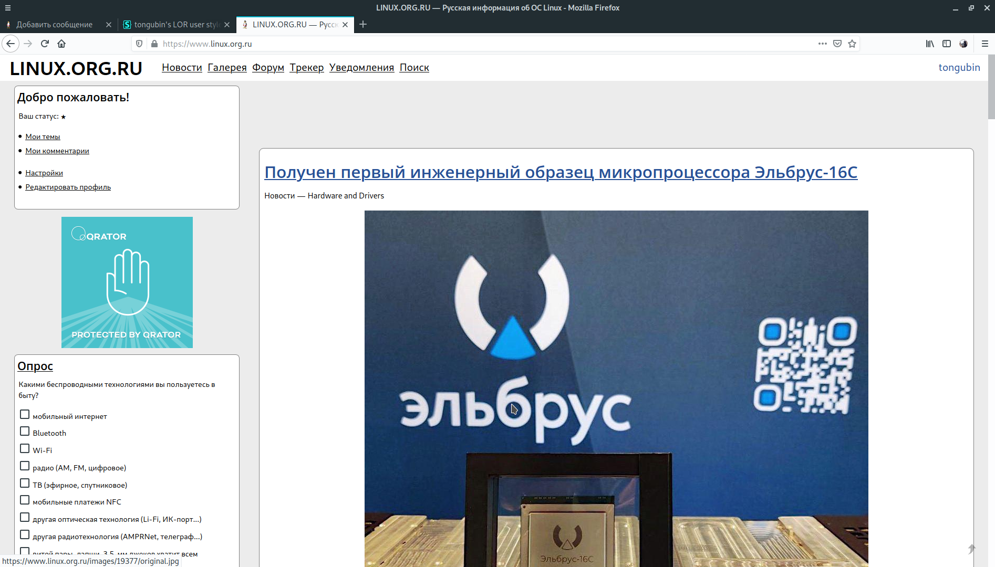Check 'мобильный интернет' poll option
995x567 pixels.
tap(25, 415)
